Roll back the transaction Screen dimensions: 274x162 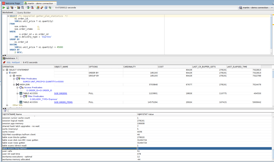32,8
